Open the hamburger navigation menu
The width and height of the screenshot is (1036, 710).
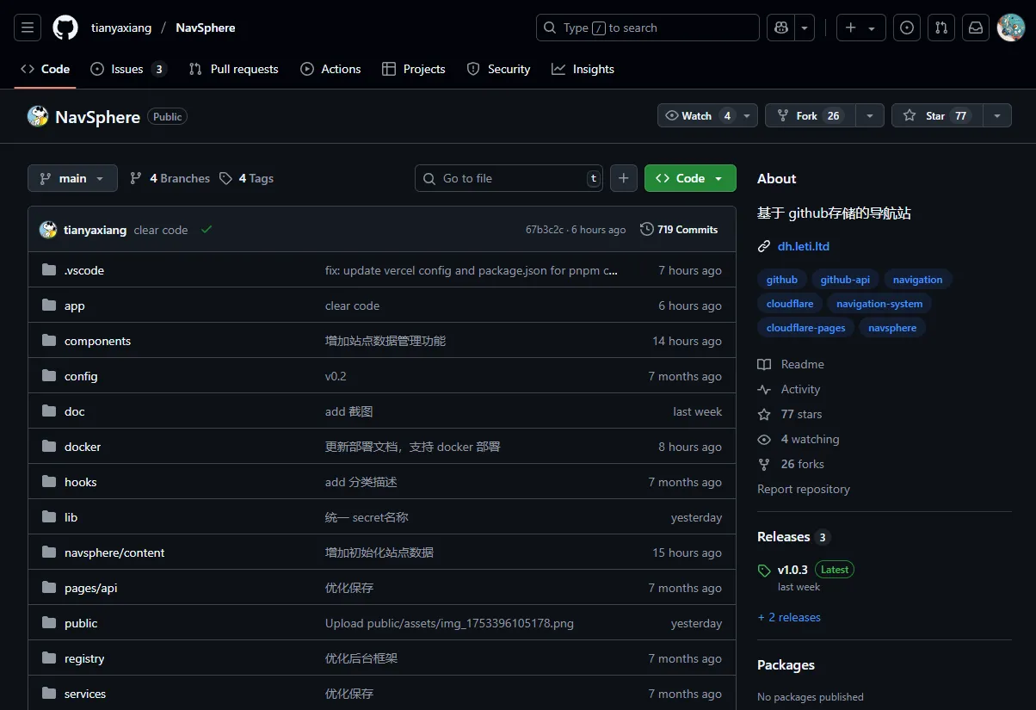pyautogui.click(x=28, y=28)
